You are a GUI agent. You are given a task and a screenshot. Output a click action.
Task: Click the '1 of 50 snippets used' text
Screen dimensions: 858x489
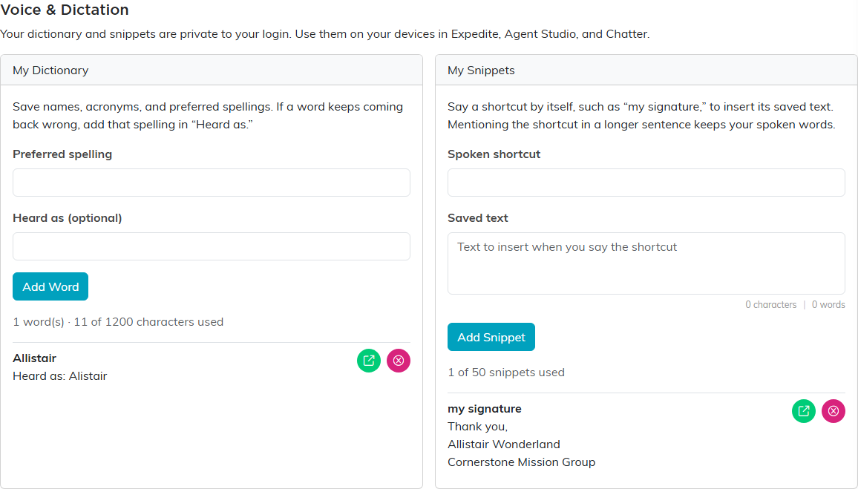click(506, 373)
